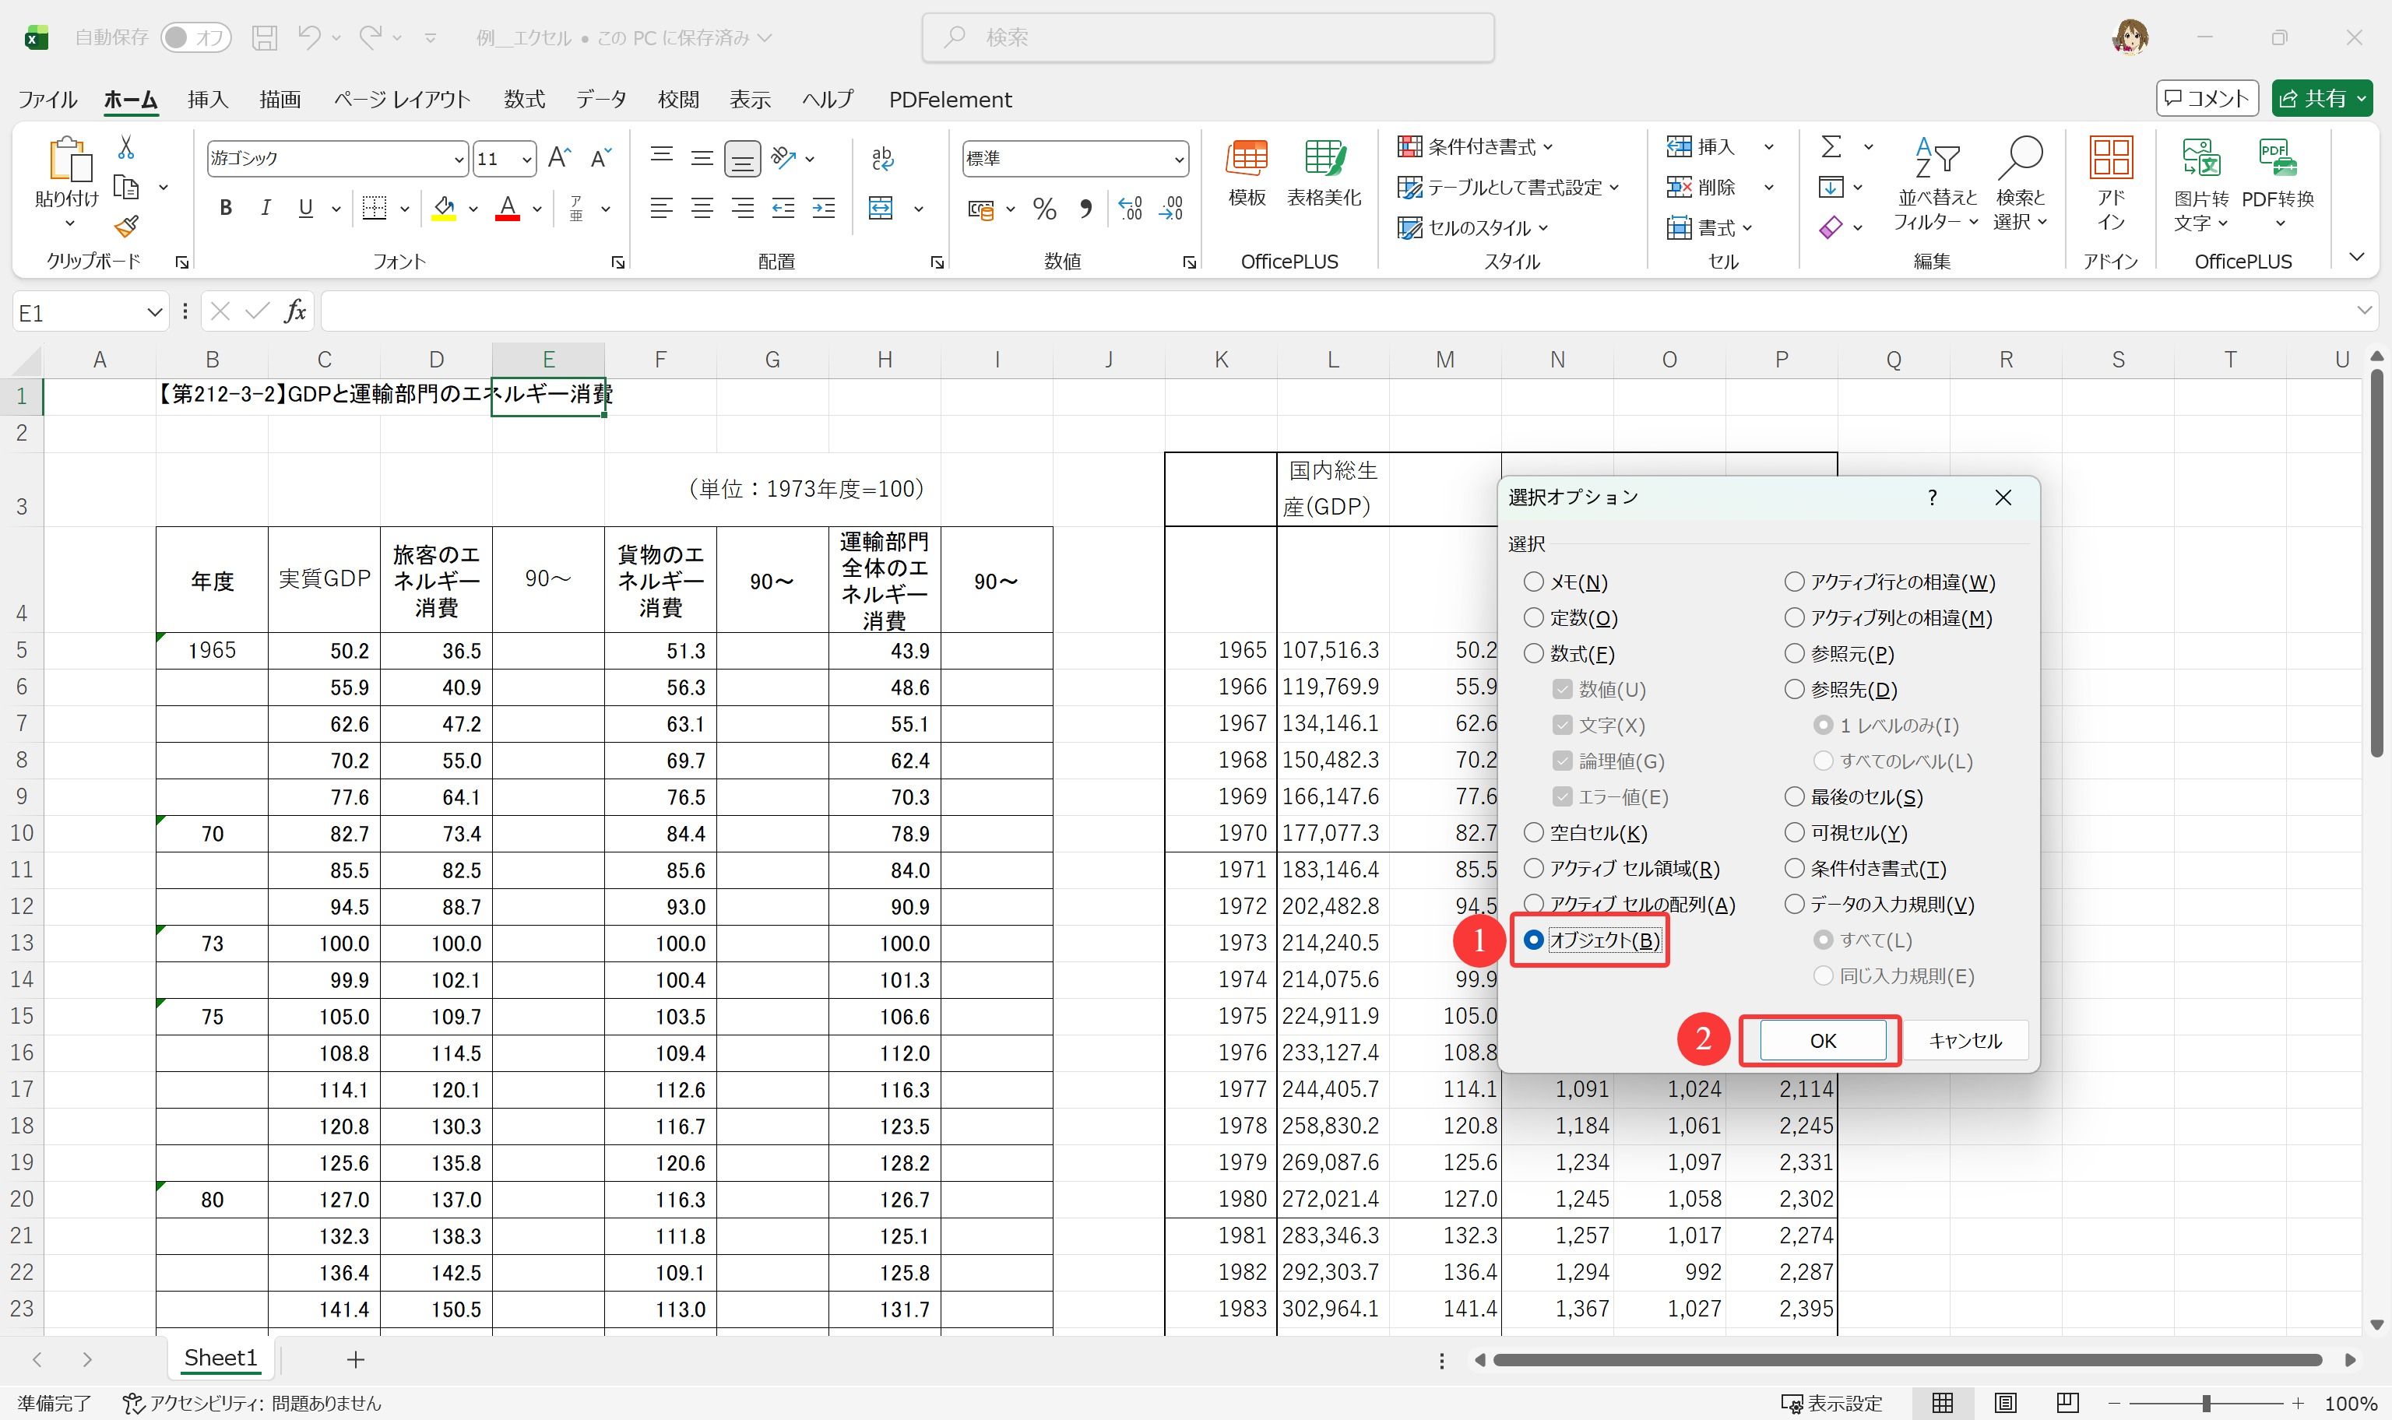
Task: Click the AutoSum sigma icon
Action: 1831,146
